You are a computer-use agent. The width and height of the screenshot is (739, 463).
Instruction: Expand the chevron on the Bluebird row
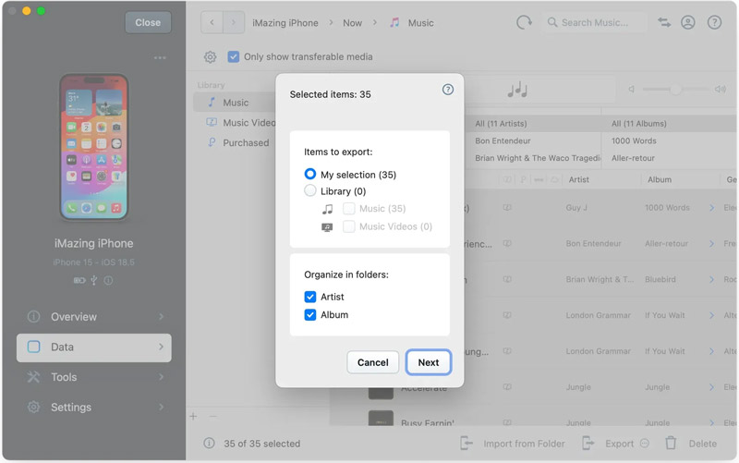(x=711, y=280)
